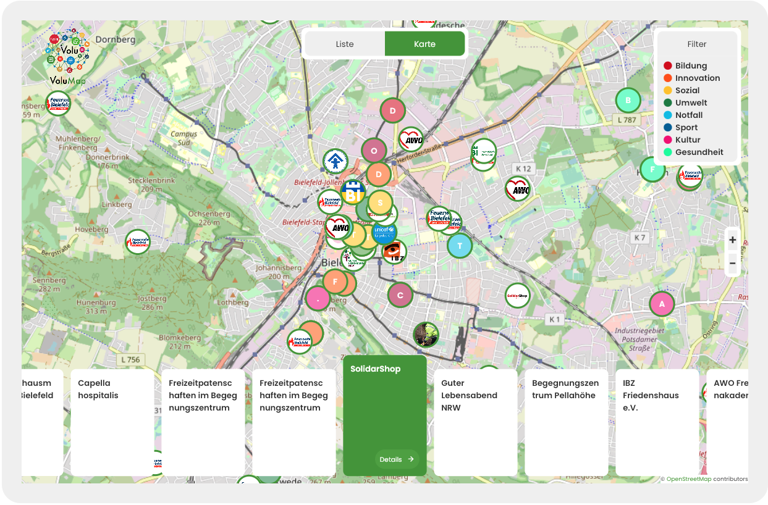Toggle the Umwelt filter option
768x505 pixels.
click(691, 102)
